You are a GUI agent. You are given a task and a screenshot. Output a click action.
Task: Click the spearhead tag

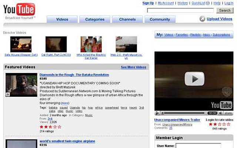112,108
